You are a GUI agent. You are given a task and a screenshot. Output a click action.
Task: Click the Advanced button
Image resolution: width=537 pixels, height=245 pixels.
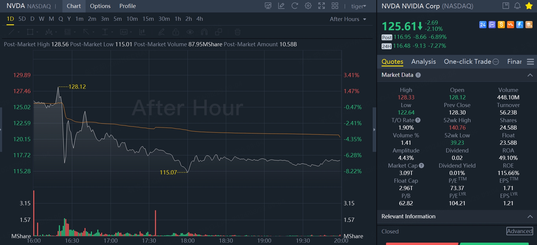click(x=520, y=231)
